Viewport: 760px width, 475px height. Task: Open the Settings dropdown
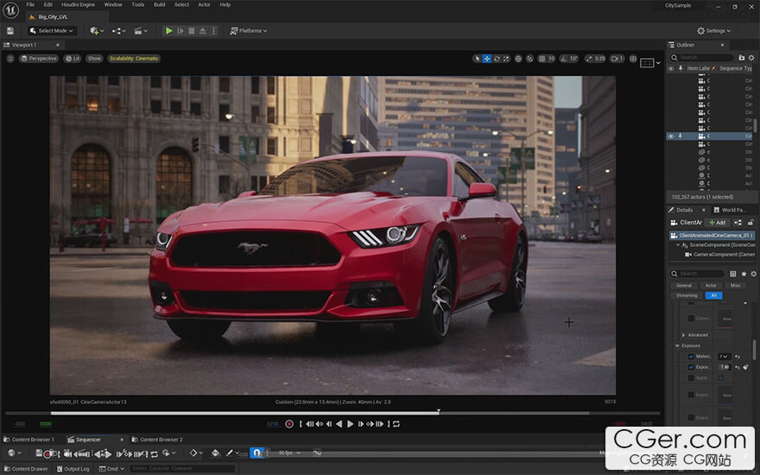coord(713,30)
